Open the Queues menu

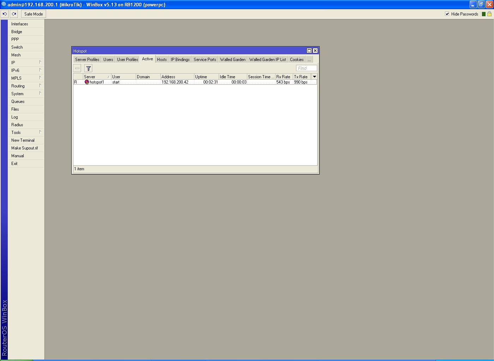[x=26, y=102]
